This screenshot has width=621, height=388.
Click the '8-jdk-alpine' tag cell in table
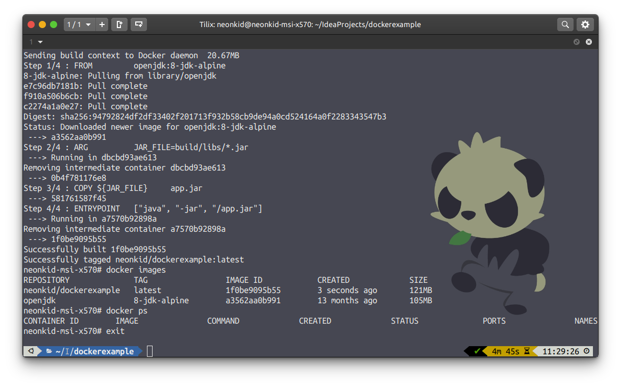pyautogui.click(x=161, y=301)
